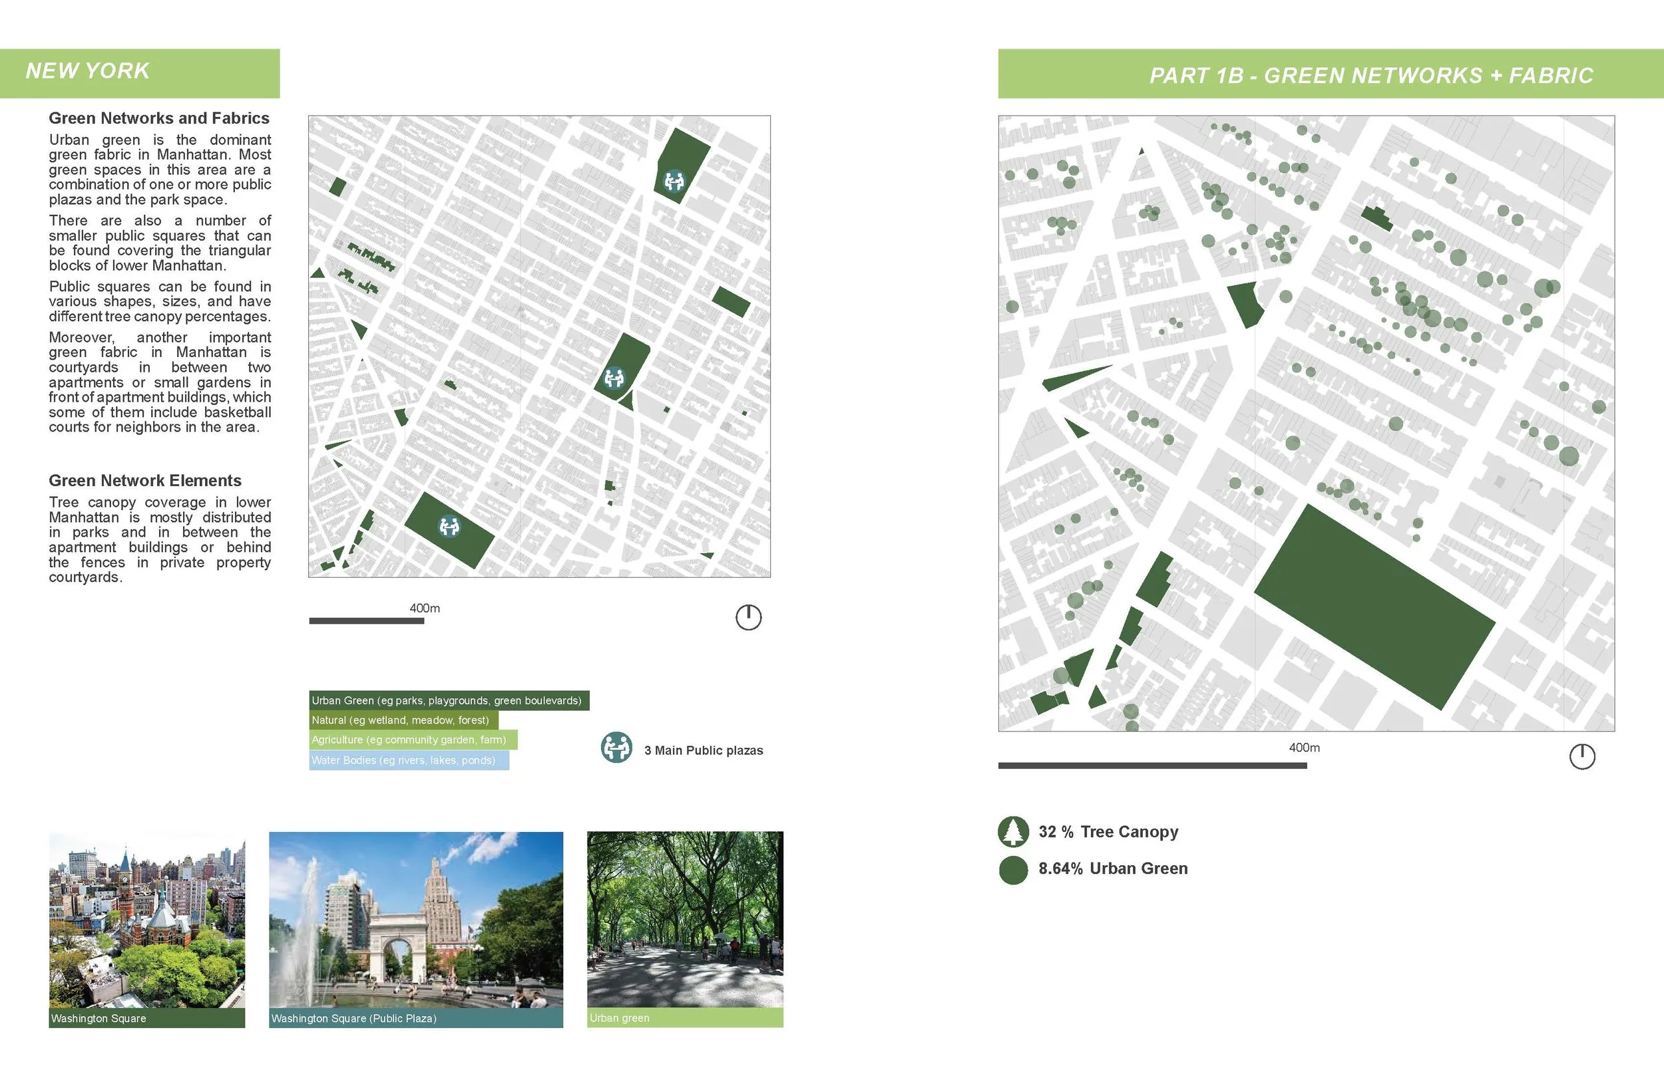This screenshot has height=1076, width=1664.
Task: Click the plaza icon in the legend
Action: click(616, 747)
